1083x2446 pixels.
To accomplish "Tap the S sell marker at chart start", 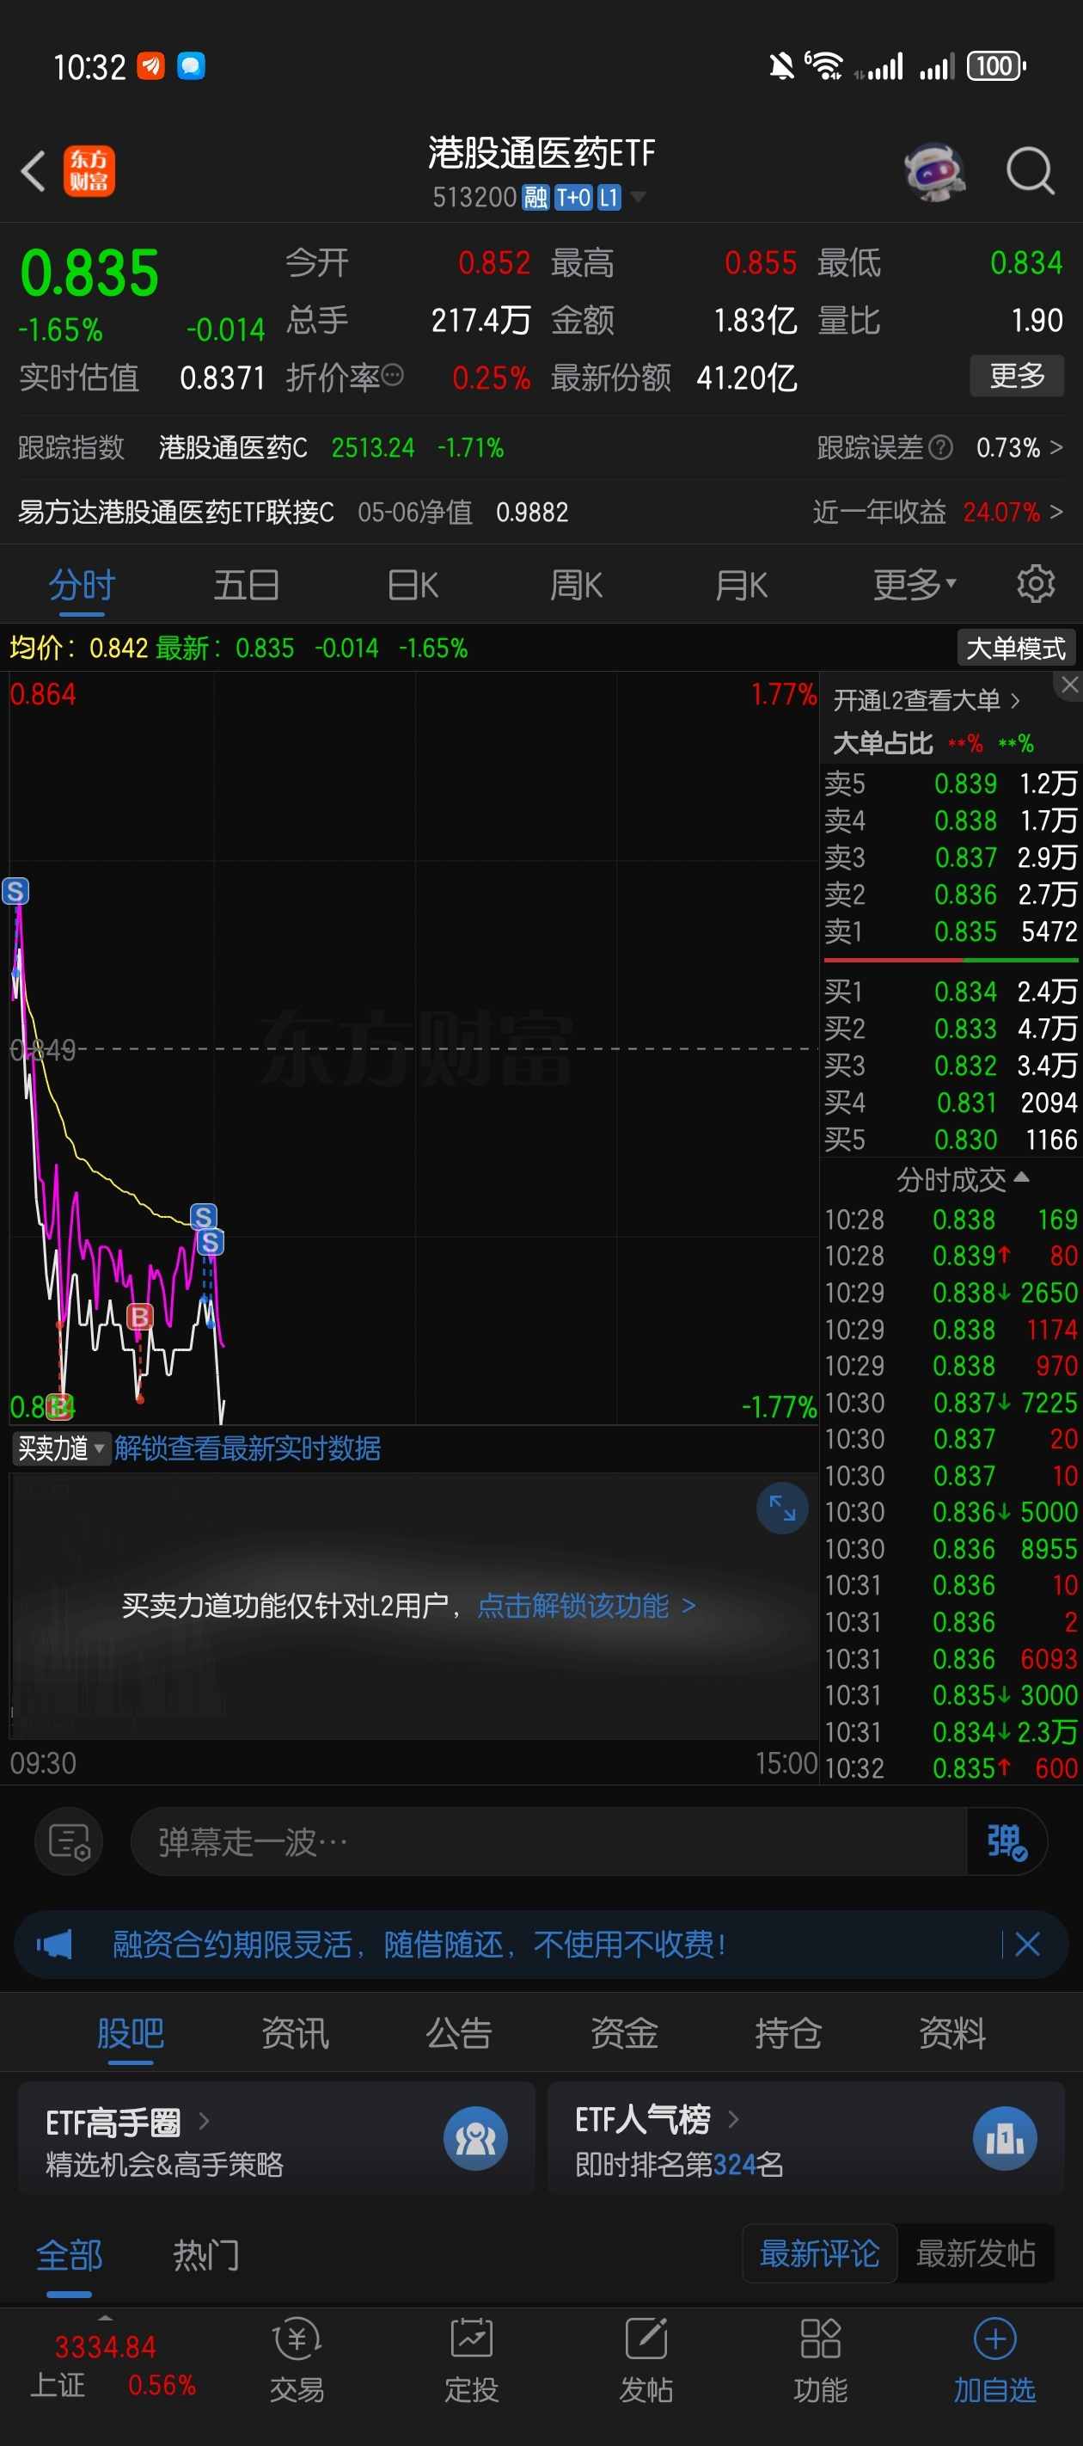I will 15,891.
